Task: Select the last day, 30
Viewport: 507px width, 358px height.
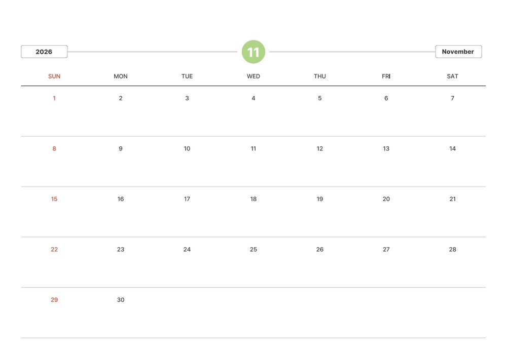Action: tap(121, 300)
